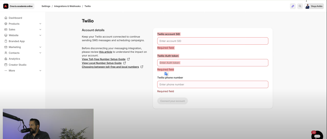Open View Local Number Setup Guide
This screenshot has width=327, height=139.
102,63
